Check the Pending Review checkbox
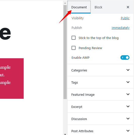Viewport: 134px width, 135px height. [x=74, y=48]
